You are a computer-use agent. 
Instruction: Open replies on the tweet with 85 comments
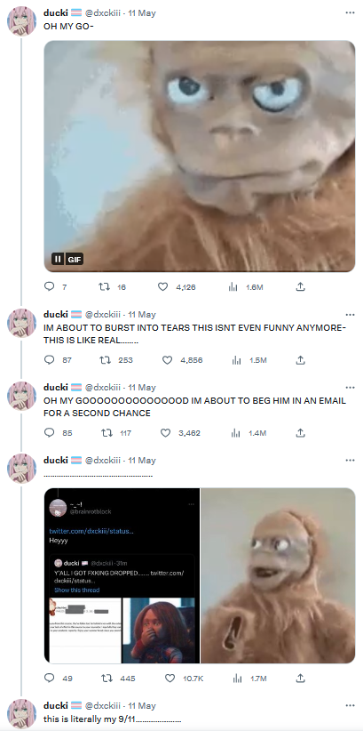50,432
